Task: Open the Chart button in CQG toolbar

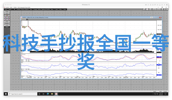Action: (x=6, y=9)
